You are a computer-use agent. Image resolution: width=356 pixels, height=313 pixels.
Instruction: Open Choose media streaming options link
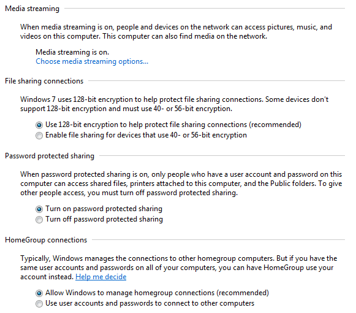[x=92, y=61]
